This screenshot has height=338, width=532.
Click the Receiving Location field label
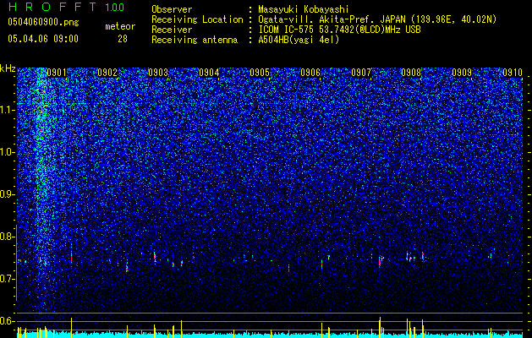tap(197, 19)
